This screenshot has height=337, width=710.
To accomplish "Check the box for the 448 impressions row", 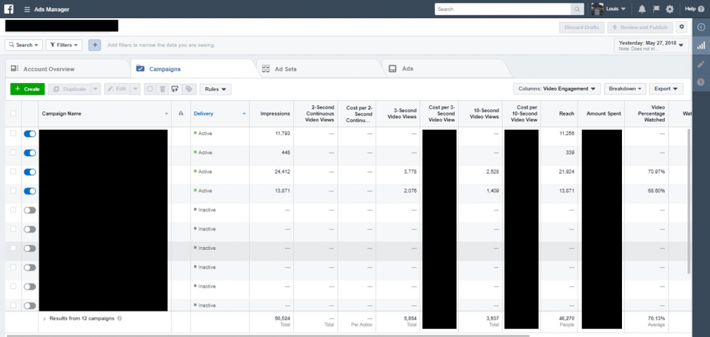I will pyautogui.click(x=13, y=153).
